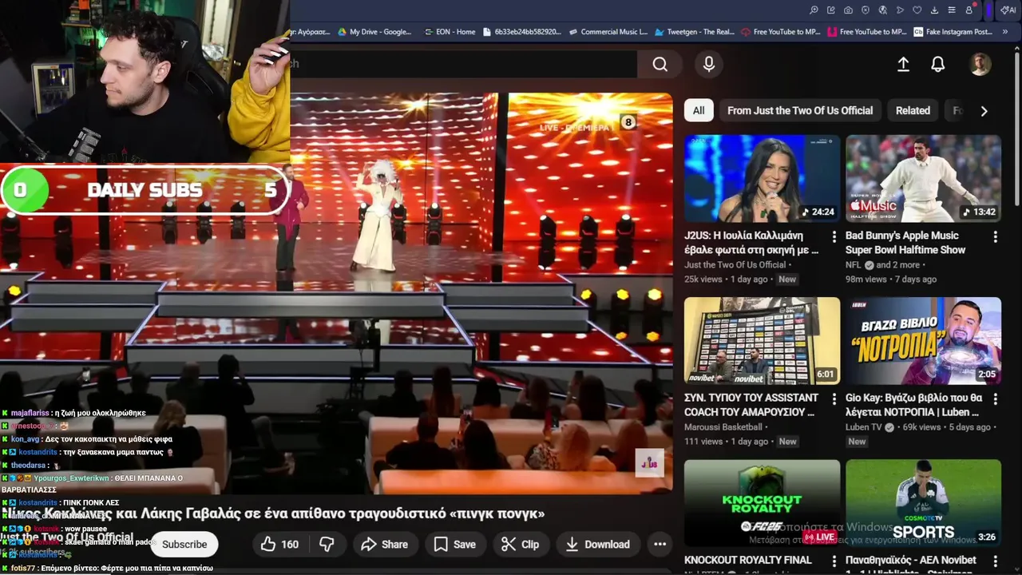
Task: Open the first Free YouTube to MP bookmark
Action: pos(780,32)
